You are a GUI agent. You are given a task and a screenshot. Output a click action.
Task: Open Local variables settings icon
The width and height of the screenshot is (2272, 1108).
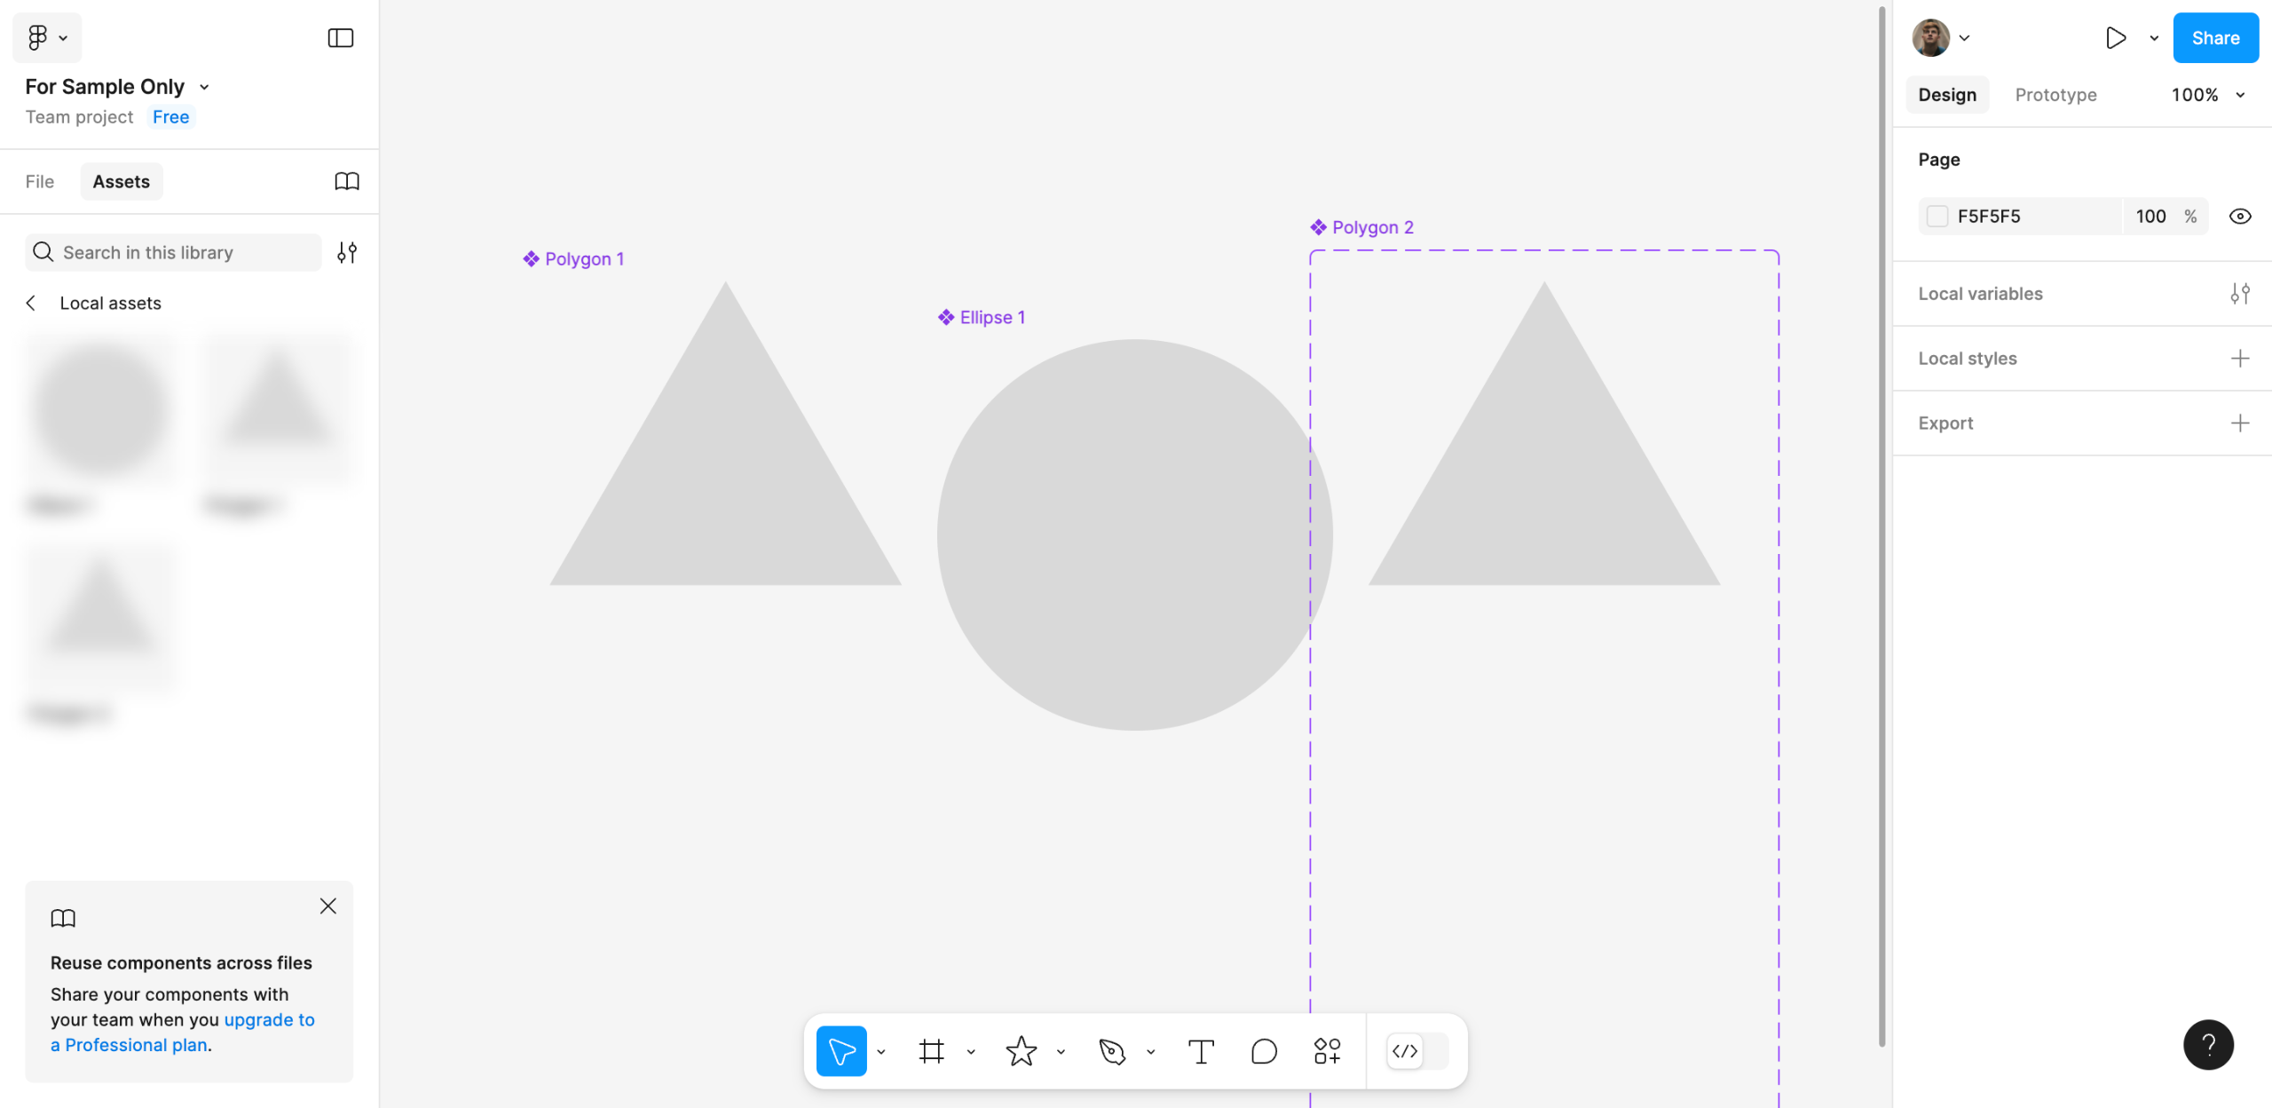tap(2240, 294)
